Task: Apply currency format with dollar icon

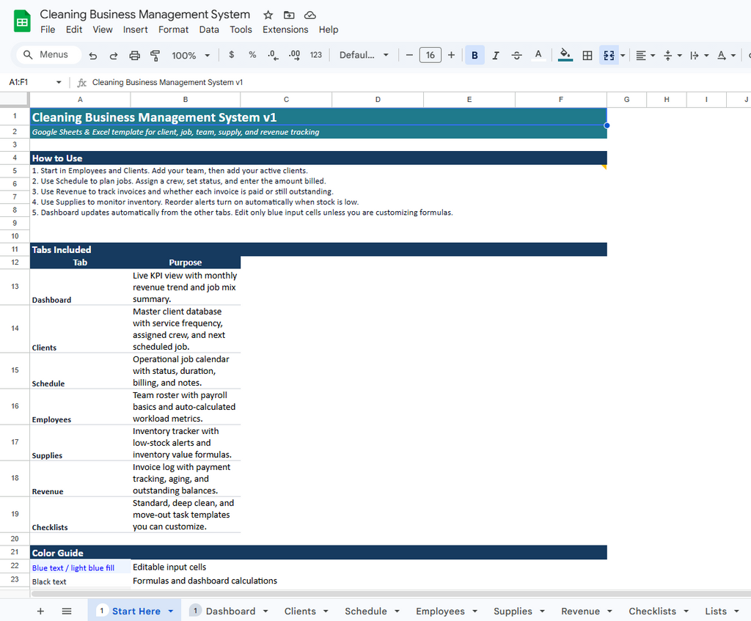Action: pos(231,55)
